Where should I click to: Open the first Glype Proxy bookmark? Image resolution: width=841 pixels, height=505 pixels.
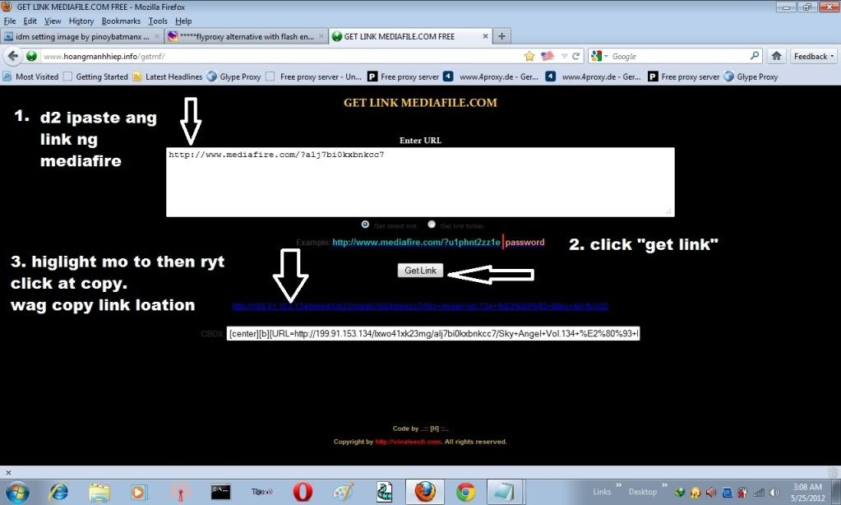coord(233,76)
